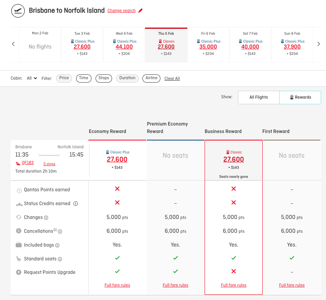Select Wed 4 Feb date tab

(x=124, y=44)
